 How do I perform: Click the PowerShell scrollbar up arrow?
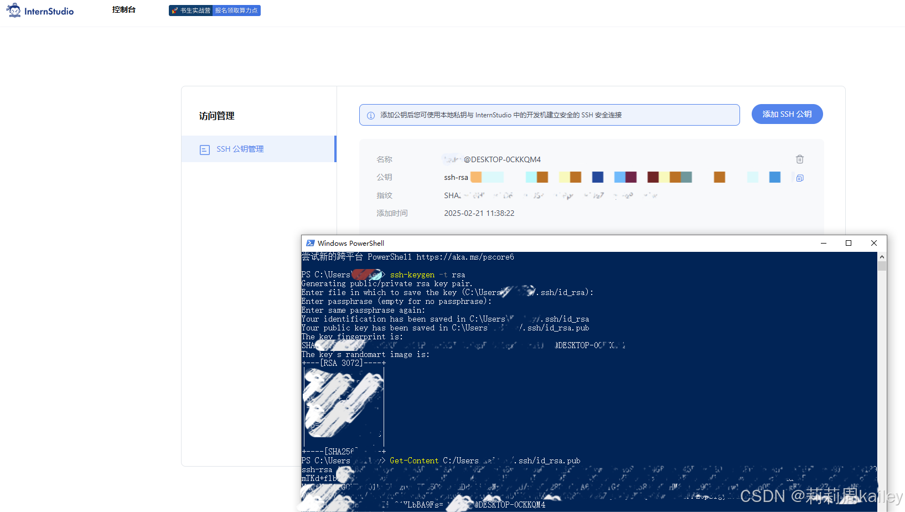882,257
